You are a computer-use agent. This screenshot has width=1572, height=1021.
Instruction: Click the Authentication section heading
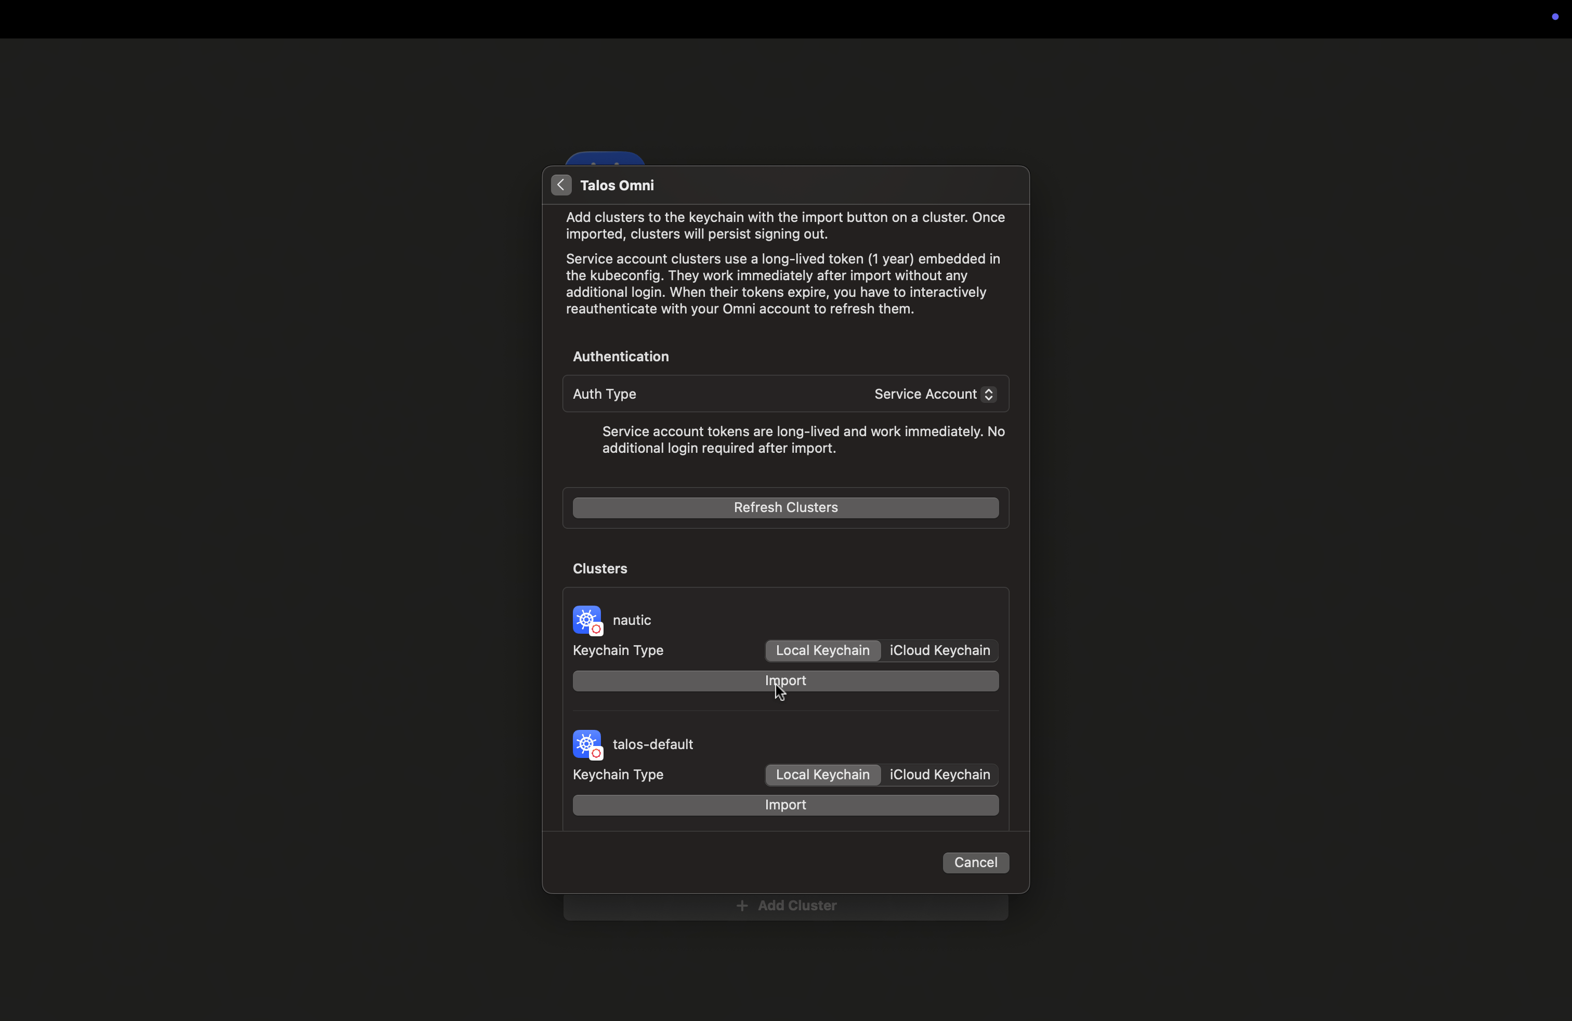pos(620,357)
